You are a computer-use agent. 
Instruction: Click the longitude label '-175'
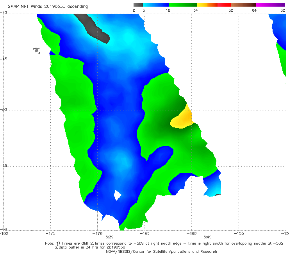pyautogui.click(x=50, y=233)
